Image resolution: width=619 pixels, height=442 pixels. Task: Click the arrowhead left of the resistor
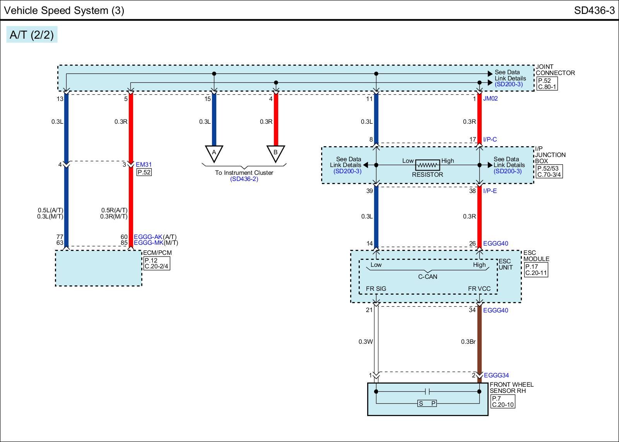[x=366, y=165]
